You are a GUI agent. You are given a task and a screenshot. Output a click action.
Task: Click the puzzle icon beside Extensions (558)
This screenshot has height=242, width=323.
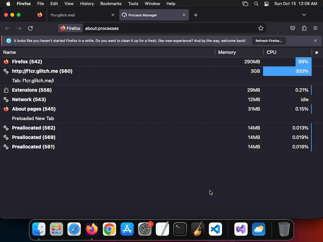click(x=6, y=90)
